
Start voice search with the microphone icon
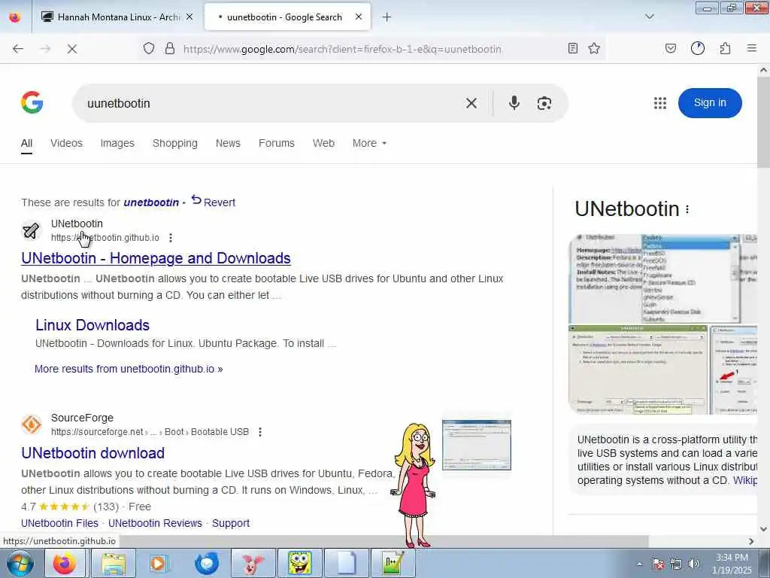(514, 102)
